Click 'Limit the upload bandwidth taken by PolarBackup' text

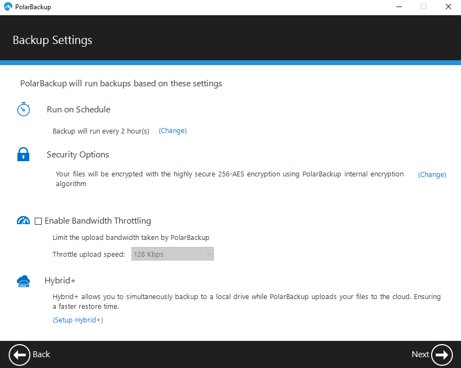tap(131, 238)
